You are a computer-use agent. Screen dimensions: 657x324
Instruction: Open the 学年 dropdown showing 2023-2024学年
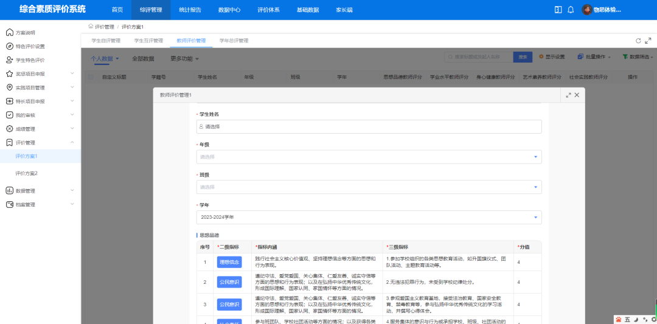click(x=369, y=217)
